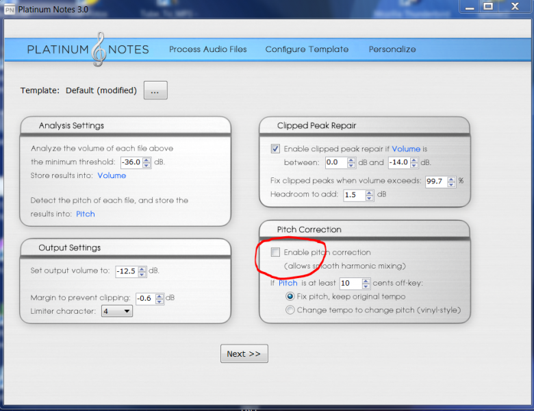The height and width of the screenshot is (411, 534).
Task: Increase the 99.7 percent clip threshold
Action: (451, 179)
